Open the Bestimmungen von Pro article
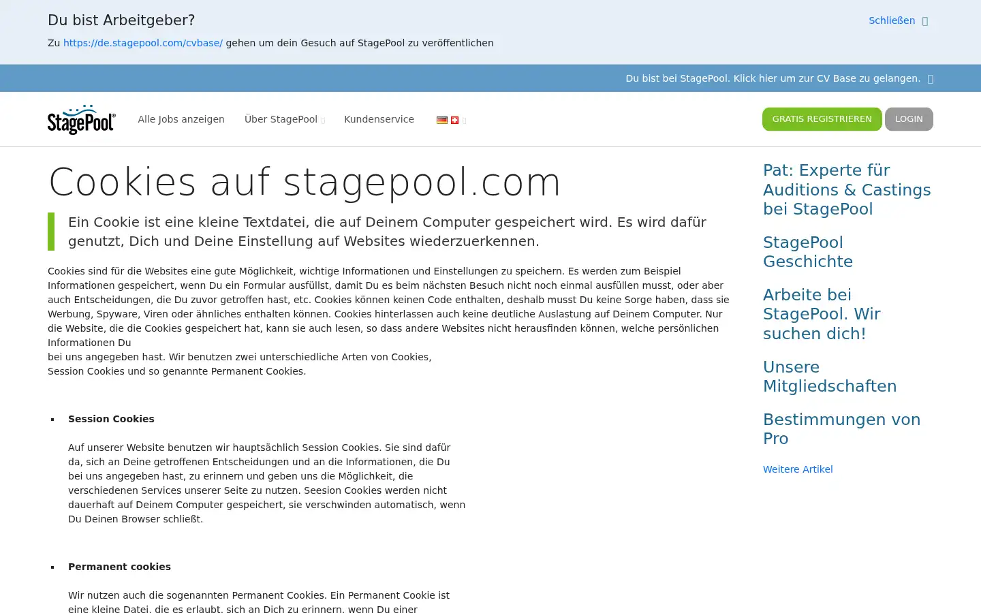Viewport: 981px width, 613px height. click(841, 429)
